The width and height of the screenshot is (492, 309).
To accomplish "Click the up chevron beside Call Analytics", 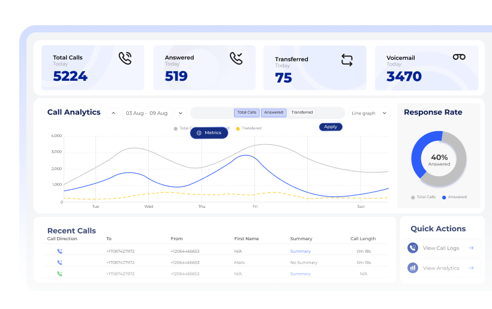I will 113,113.
